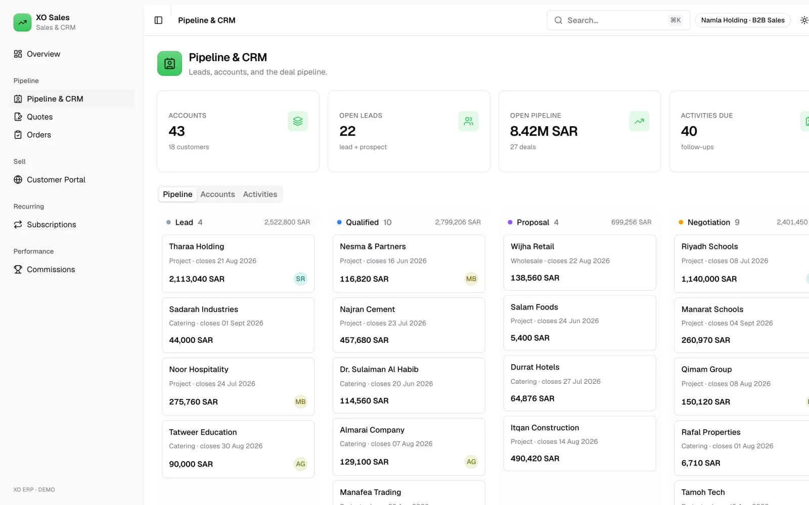Click the Search input field
This screenshot has width=809, height=505.
tap(618, 20)
